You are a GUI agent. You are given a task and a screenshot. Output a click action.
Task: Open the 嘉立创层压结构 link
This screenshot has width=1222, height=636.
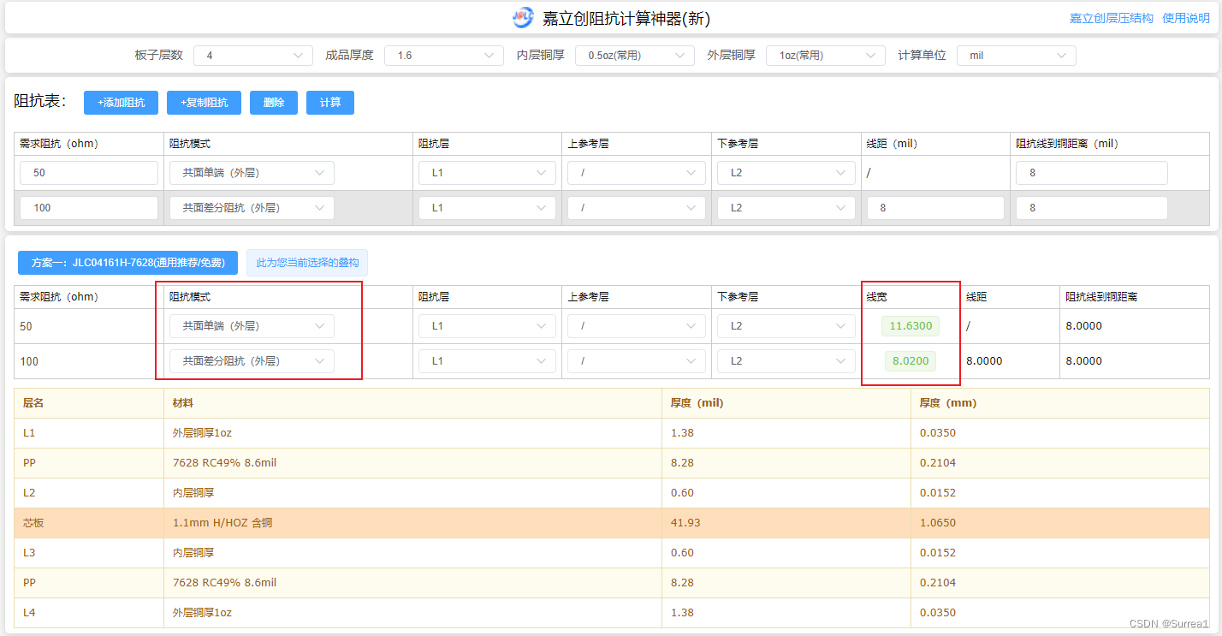pyautogui.click(x=1111, y=18)
